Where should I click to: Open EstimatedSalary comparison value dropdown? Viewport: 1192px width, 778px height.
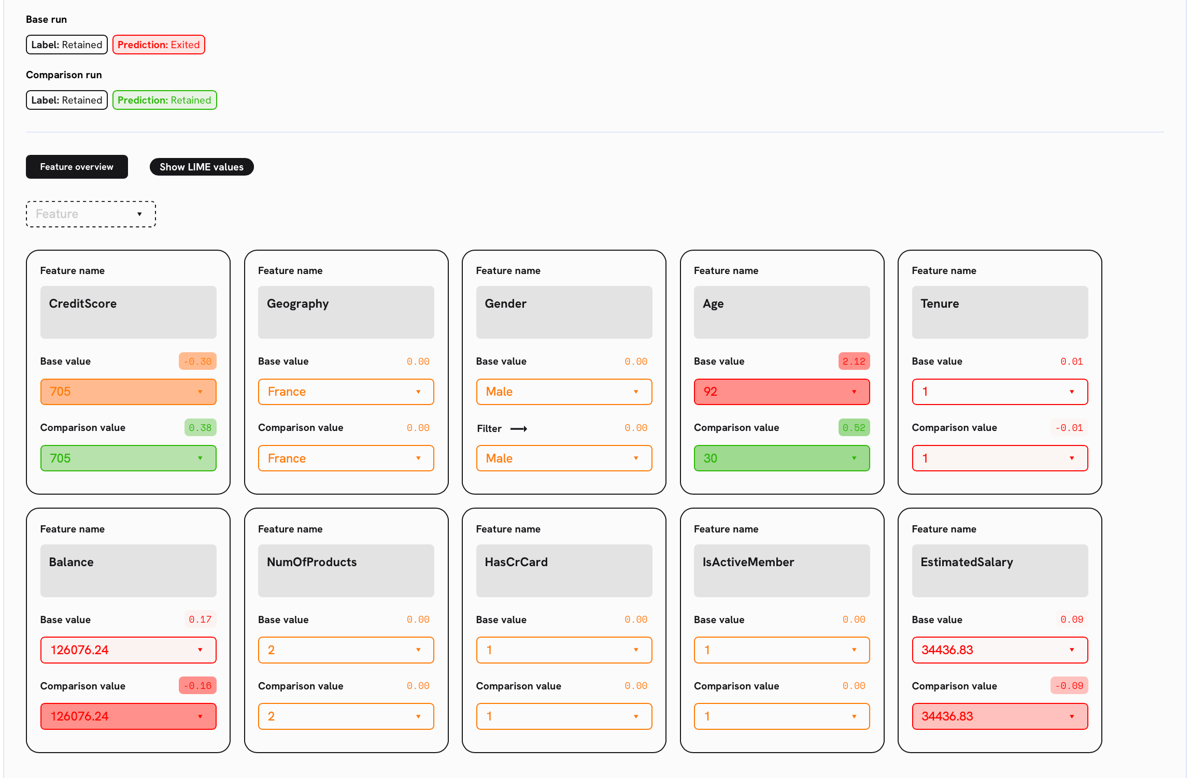click(1000, 716)
